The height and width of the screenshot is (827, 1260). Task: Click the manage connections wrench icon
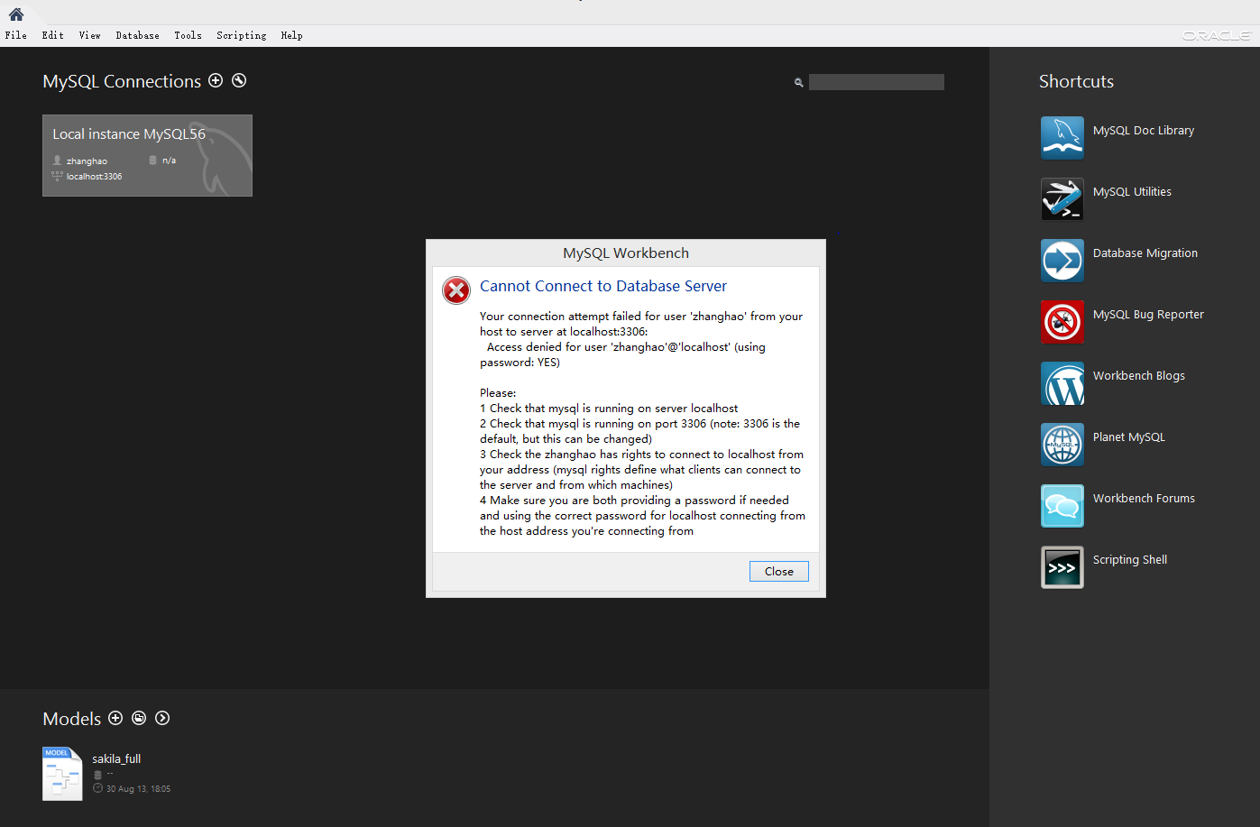pos(239,80)
